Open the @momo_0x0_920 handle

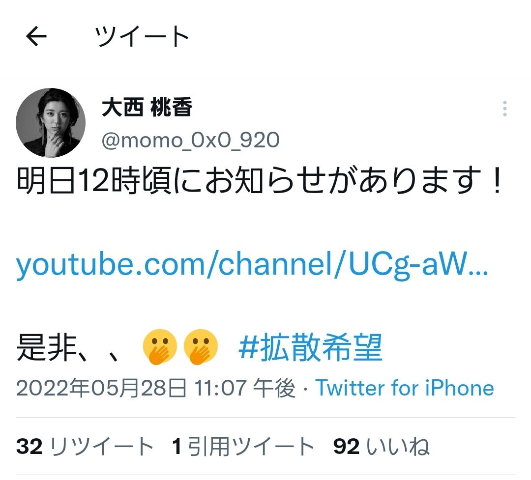(191, 140)
